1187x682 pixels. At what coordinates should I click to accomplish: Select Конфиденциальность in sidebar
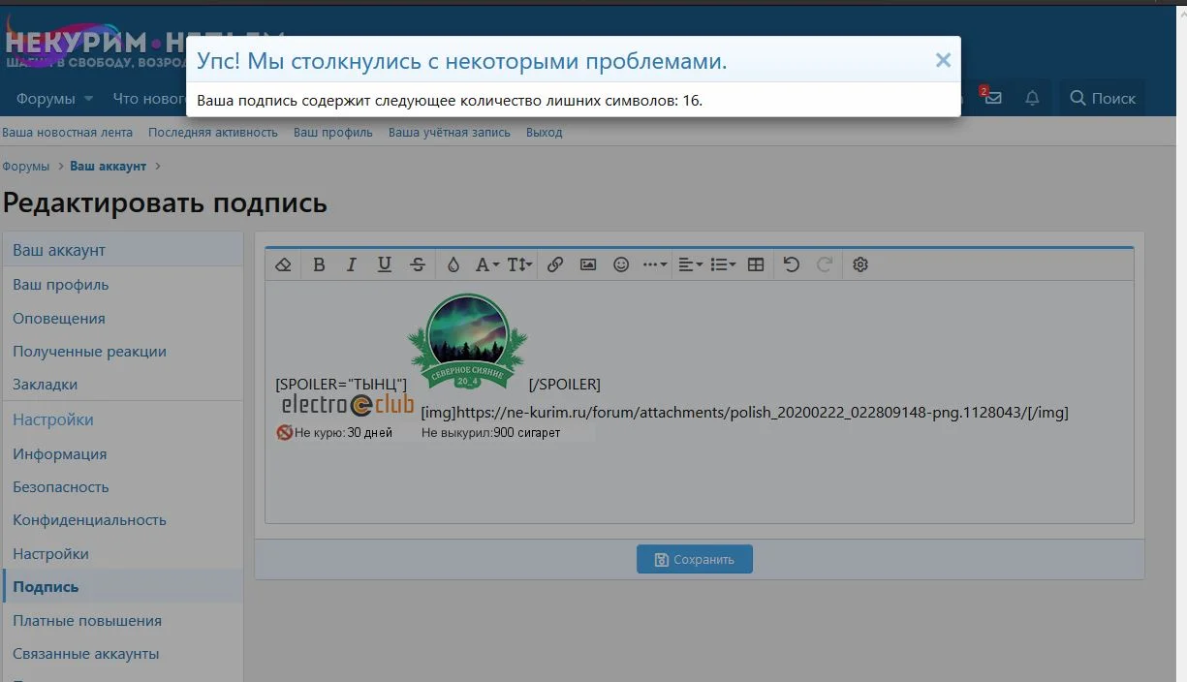point(123,520)
